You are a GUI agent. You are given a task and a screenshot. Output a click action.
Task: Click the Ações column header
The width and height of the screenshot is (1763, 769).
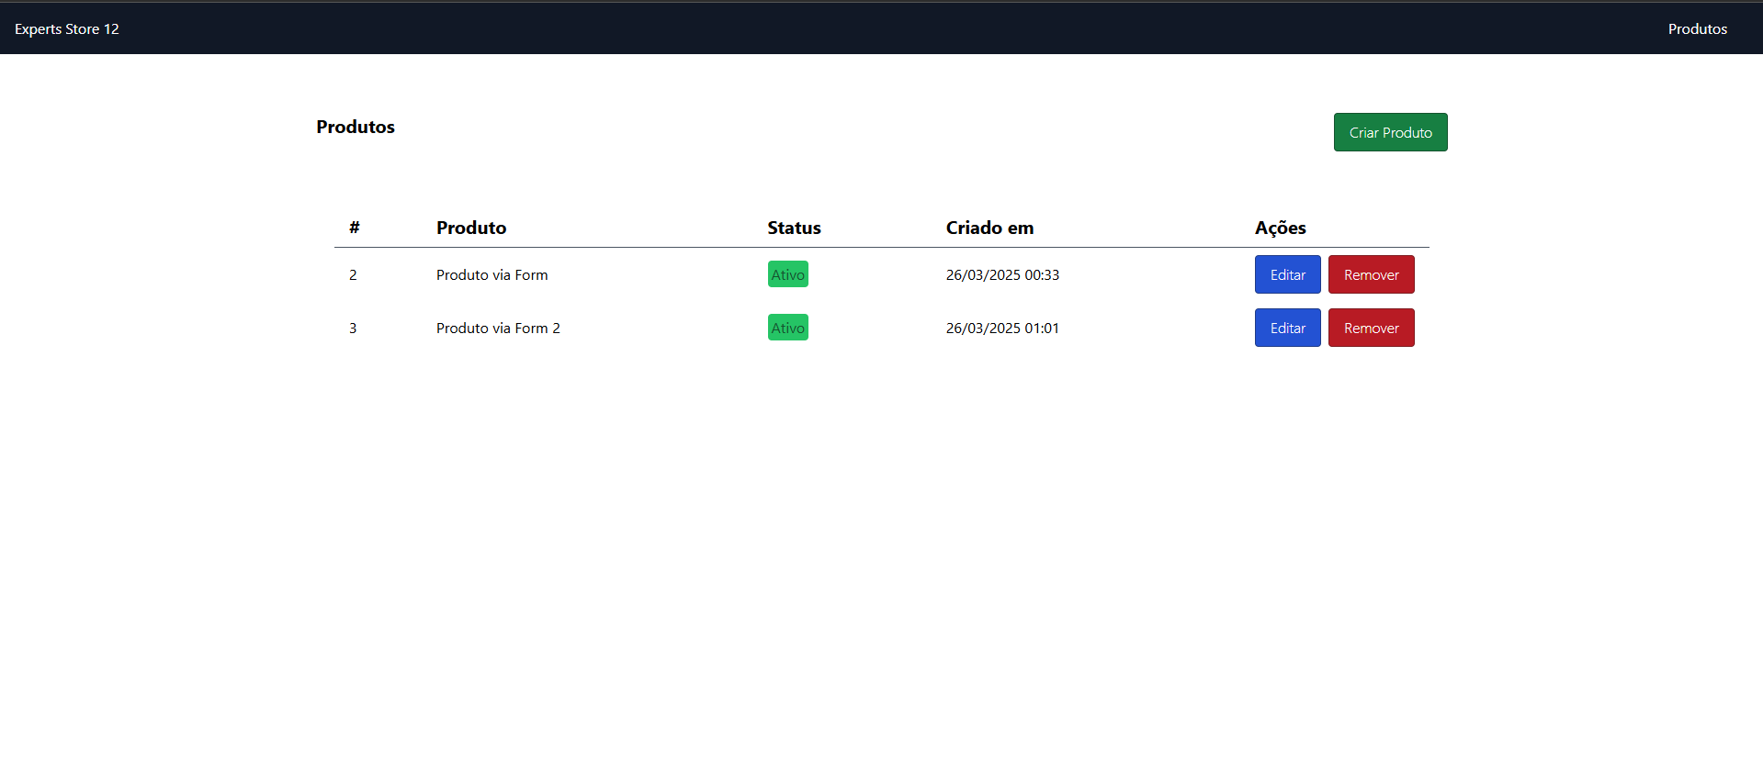[1280, 228]
